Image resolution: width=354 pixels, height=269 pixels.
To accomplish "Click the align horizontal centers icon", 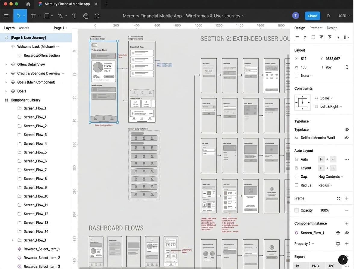I will (305, 37).
